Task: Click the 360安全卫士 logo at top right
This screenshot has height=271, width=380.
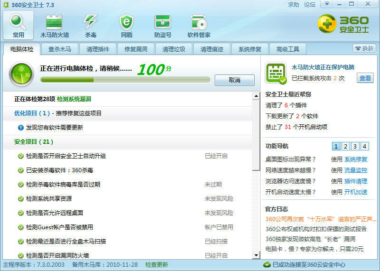Action: tap(343, 24)
